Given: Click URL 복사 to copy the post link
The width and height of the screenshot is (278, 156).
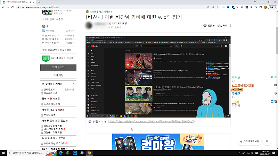Looking at the screenshot, I should click(x=222, y=25).
